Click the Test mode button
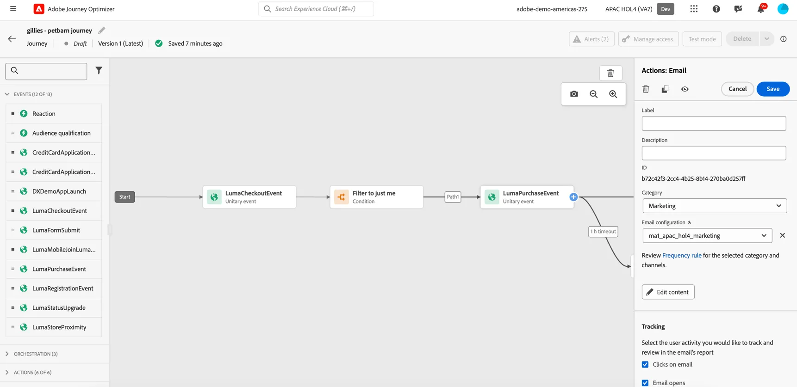The height and width of the screenshot is (387, 797). tap(702, 39)
